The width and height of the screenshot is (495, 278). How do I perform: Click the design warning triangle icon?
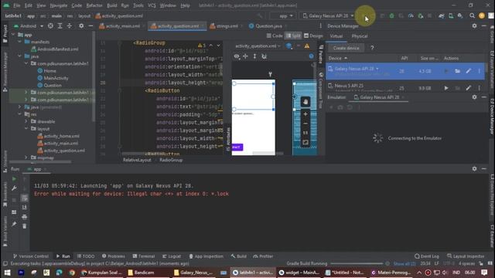307,46
